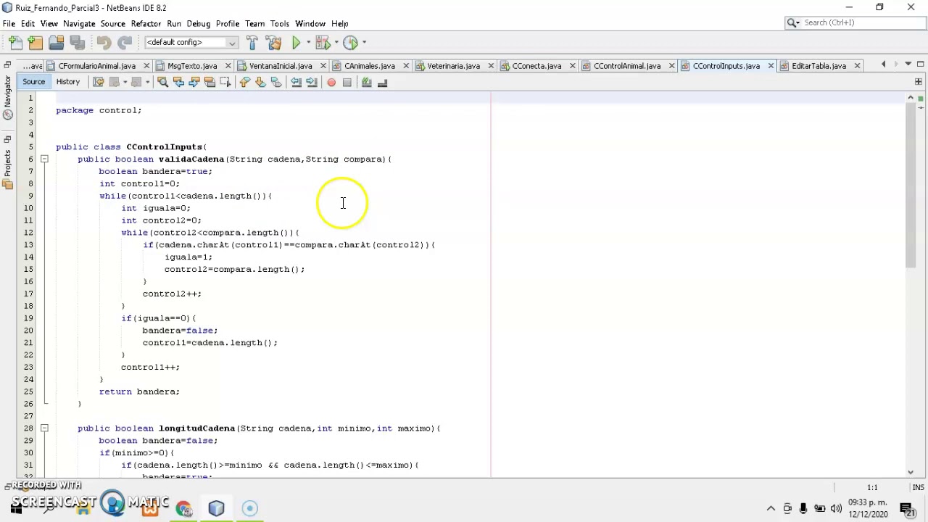The width and height of the screenshot is (928, 522).
Task: Click the Uncomment icon in editor toolbar
Action: (x=383, y=82)
